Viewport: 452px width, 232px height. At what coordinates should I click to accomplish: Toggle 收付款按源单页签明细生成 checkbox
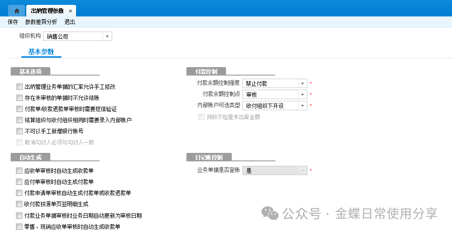tap(19, 204)
